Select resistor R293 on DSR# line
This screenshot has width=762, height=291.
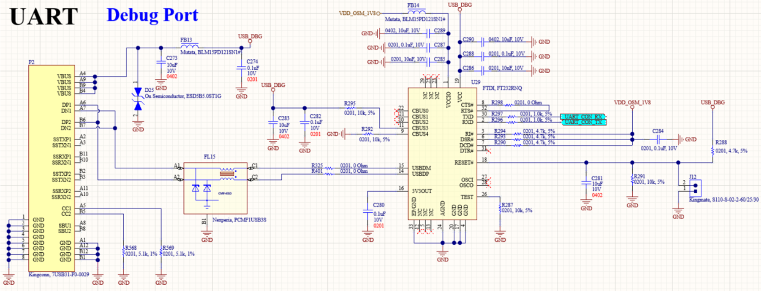click(517, 139)
